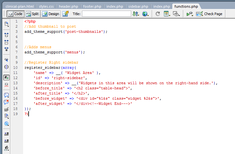Click 'description' key on line 13
235x154 pixels.
pyautogui.click(x=48, y=83)
